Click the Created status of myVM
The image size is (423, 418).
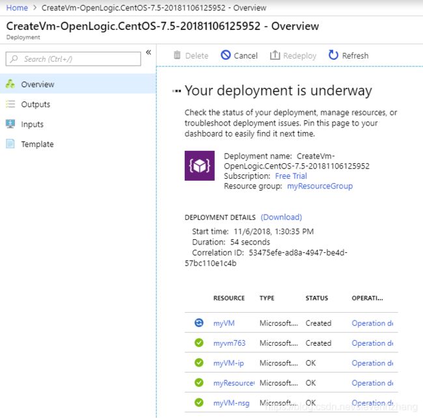pos(318,323)
